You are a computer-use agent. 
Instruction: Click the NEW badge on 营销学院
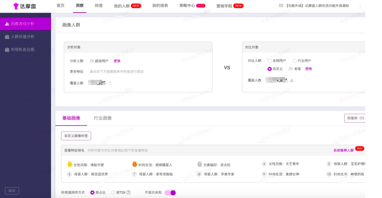click(x=238, y=5)
